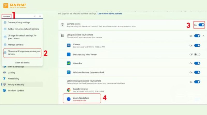Click the Learn more about camera link
207x115 pixels.
coord(110,13)
